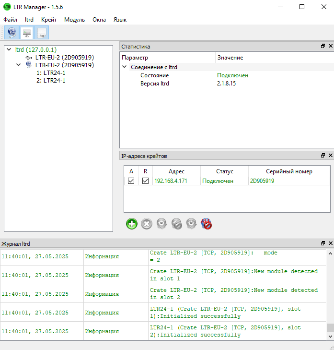Click the R column header
This screenshot has width=334, height=350.
click(145, 171)
